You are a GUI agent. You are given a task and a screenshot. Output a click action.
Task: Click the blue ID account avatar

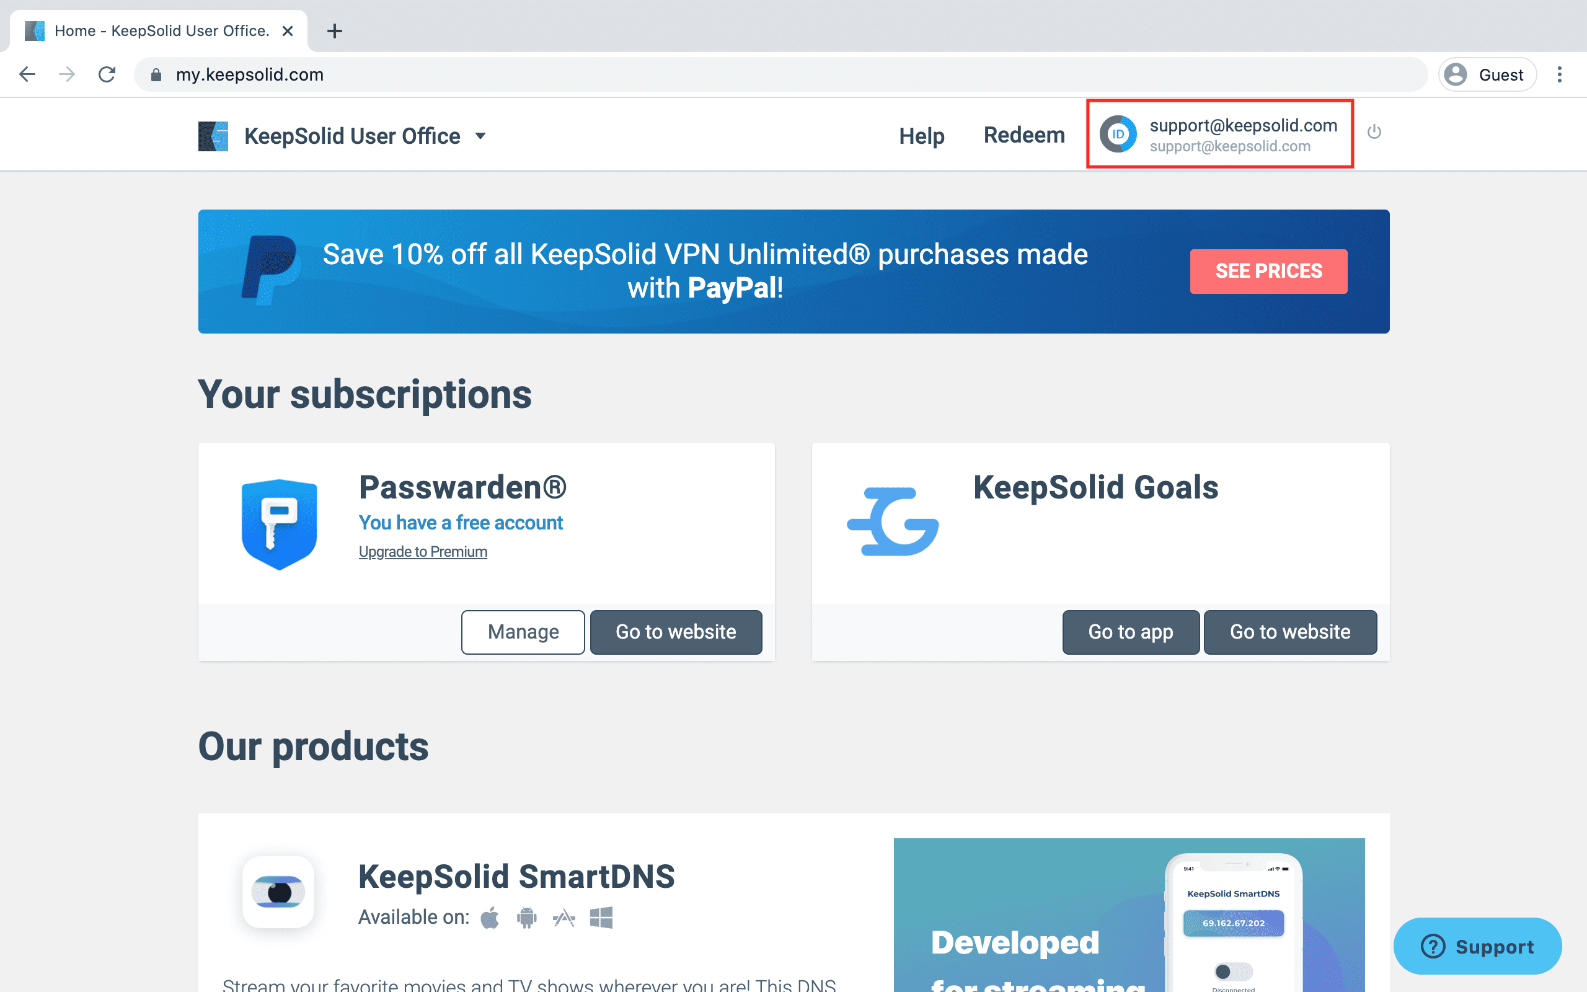coord(1118,134)
